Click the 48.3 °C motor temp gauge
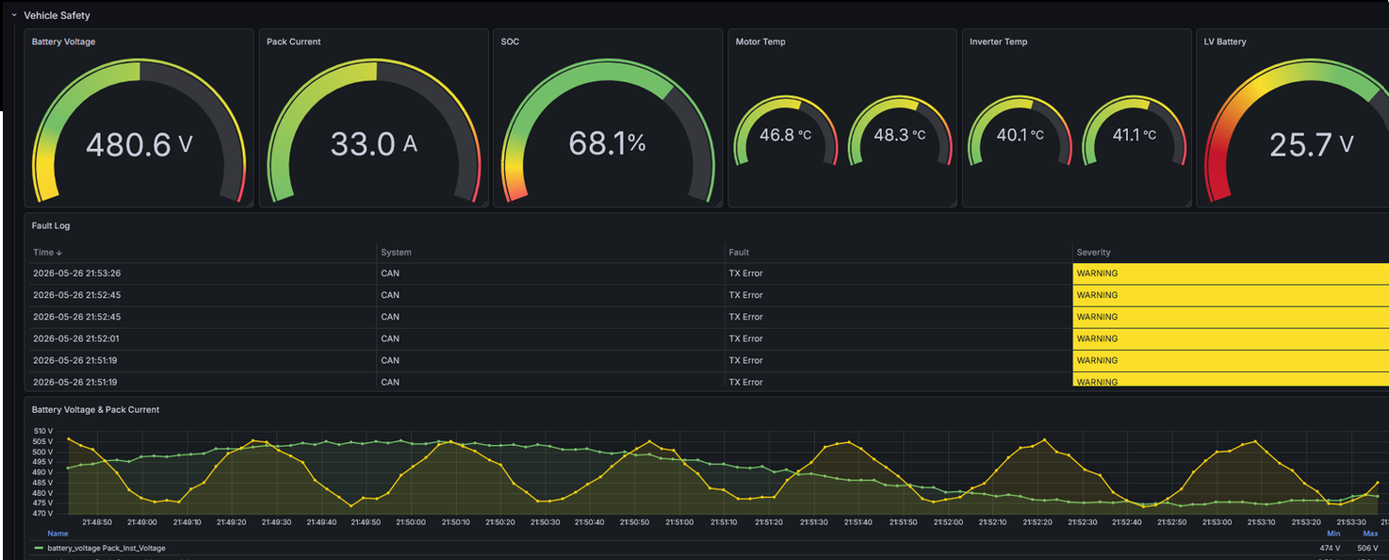Screen dimensions: 1389x560 900,132
